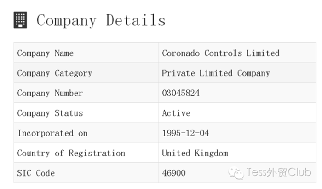This screenshot has width=322, height=189.
Task: Select the Company Number label
Action: point(50,93)
